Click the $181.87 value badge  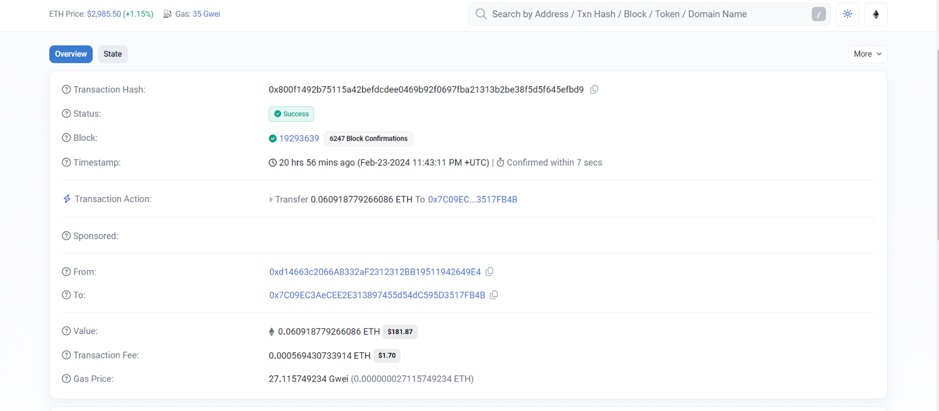(400, 332)
